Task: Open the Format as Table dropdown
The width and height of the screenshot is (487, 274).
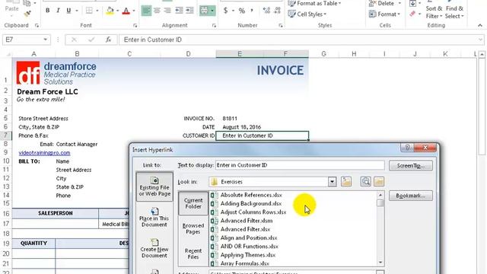Action: (x=315, y=3)
